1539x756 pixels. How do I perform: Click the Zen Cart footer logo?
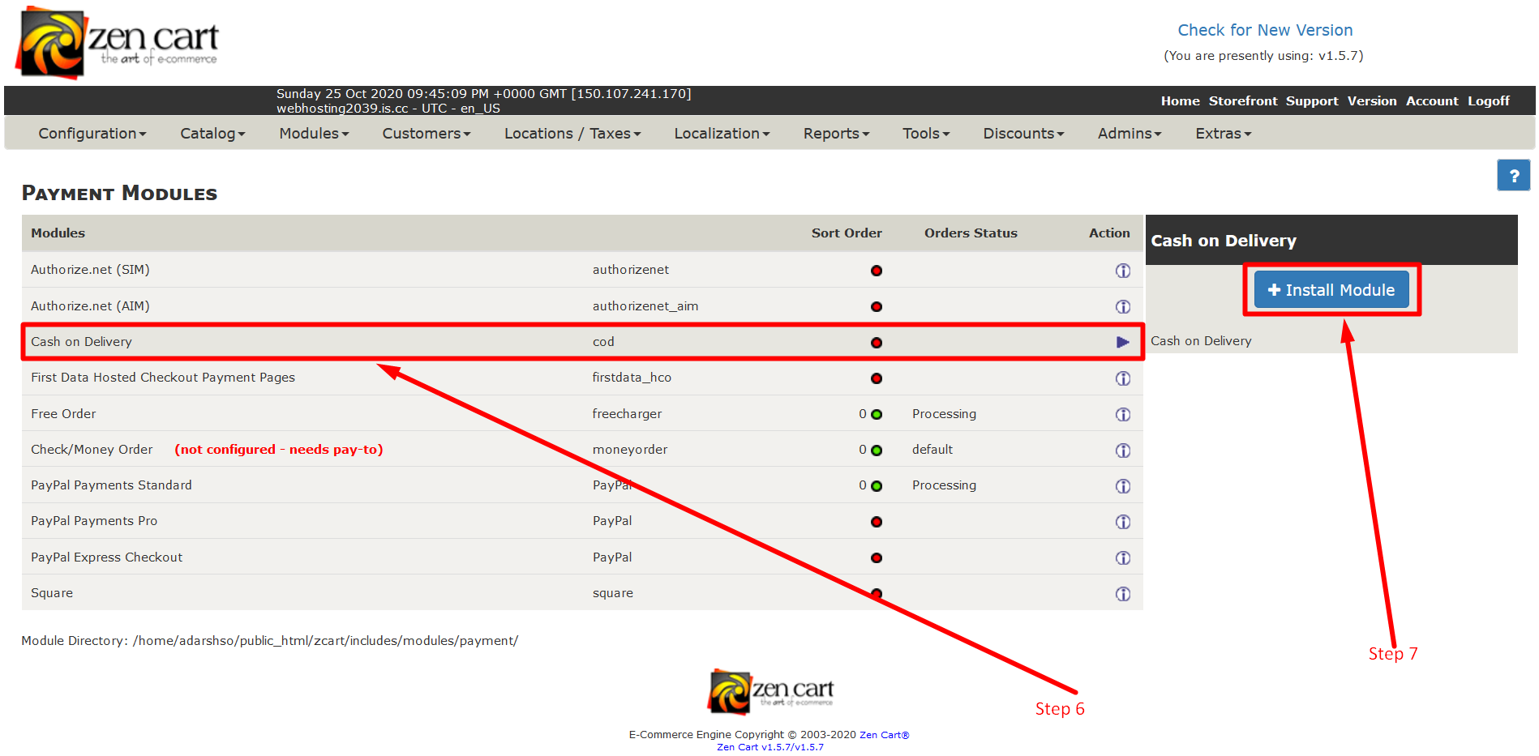click(x=770, y=691)
